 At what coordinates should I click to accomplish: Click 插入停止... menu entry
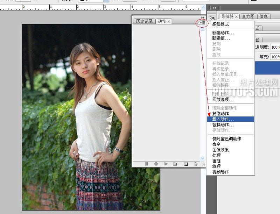pos(231,80)
